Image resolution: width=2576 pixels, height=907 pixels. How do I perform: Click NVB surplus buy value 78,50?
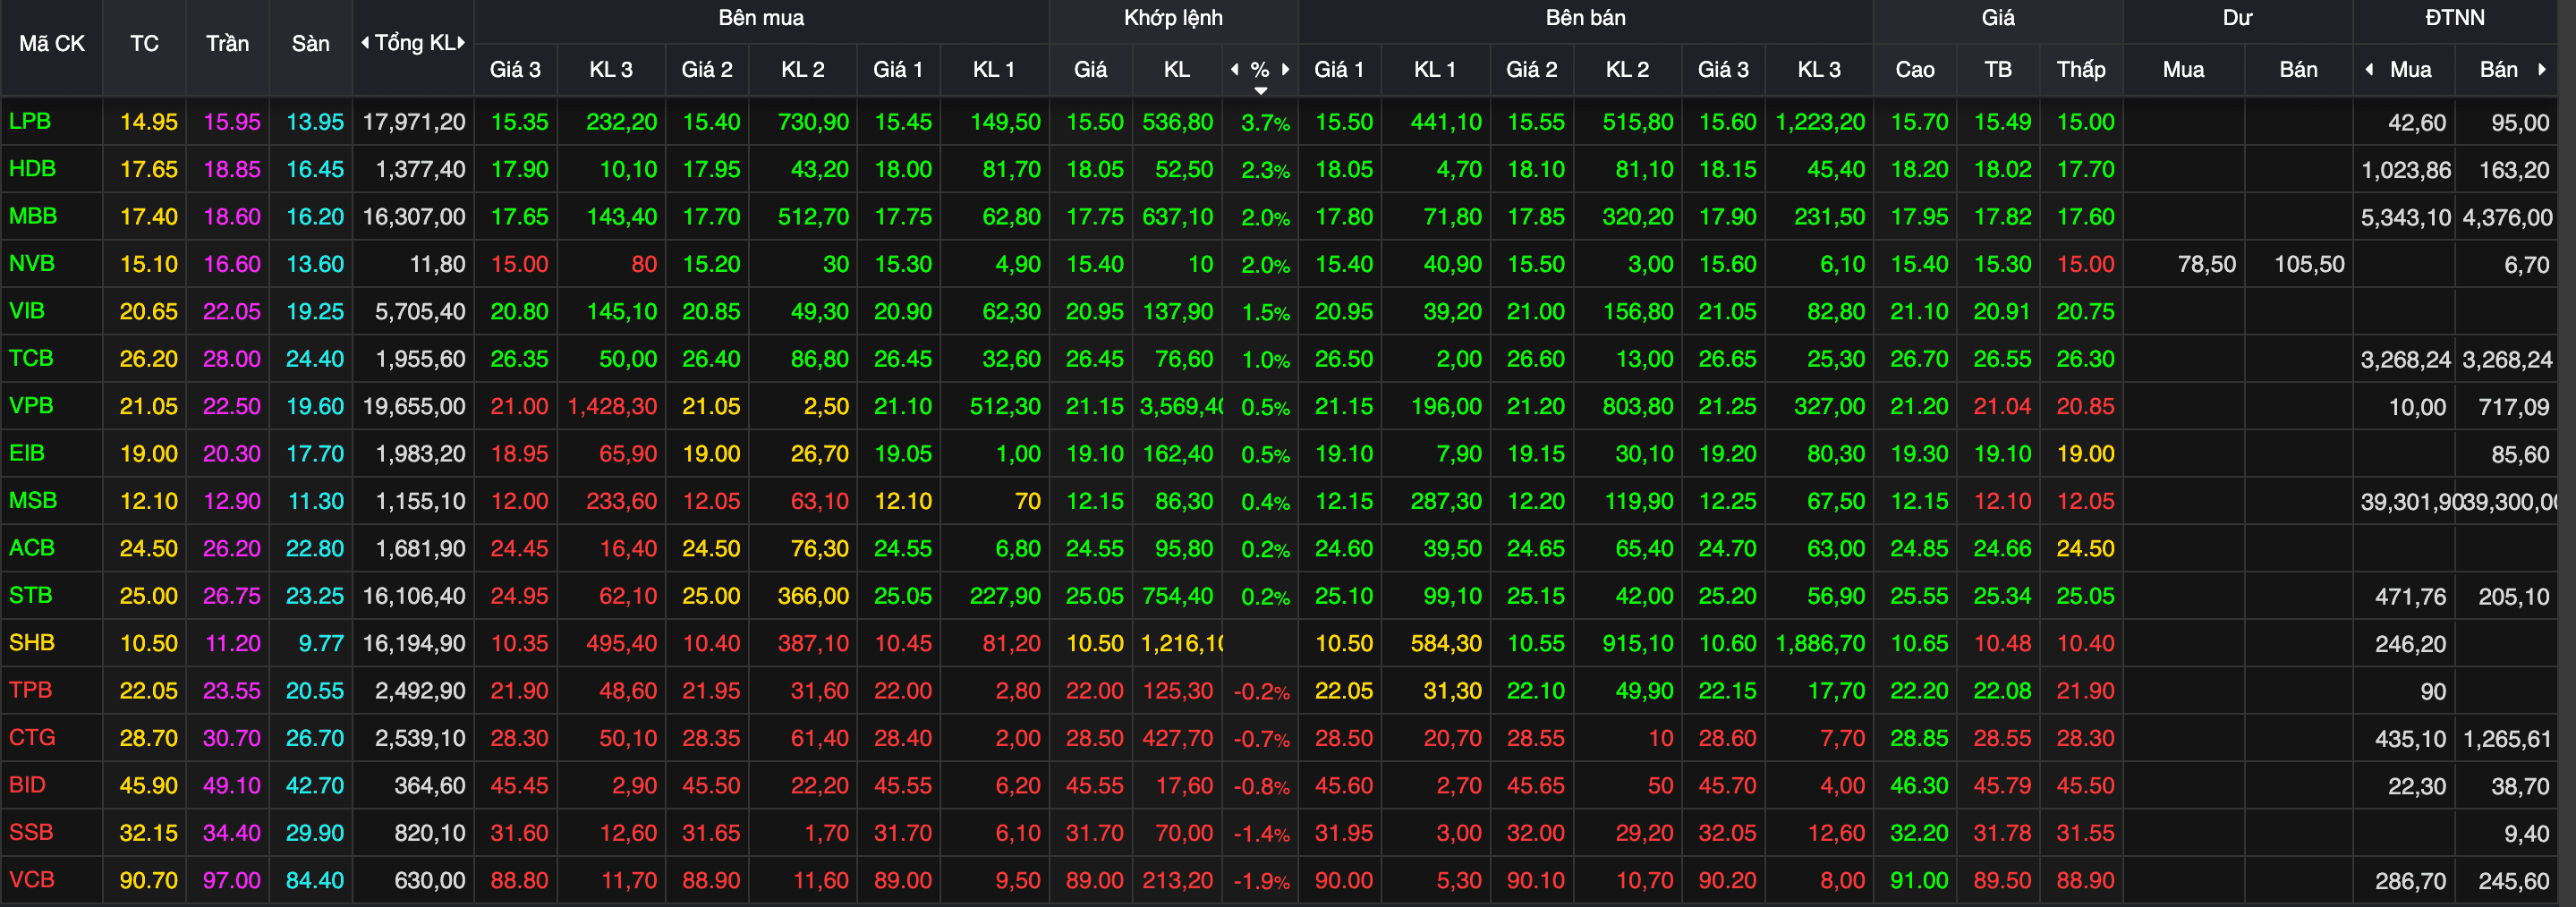2206,264
